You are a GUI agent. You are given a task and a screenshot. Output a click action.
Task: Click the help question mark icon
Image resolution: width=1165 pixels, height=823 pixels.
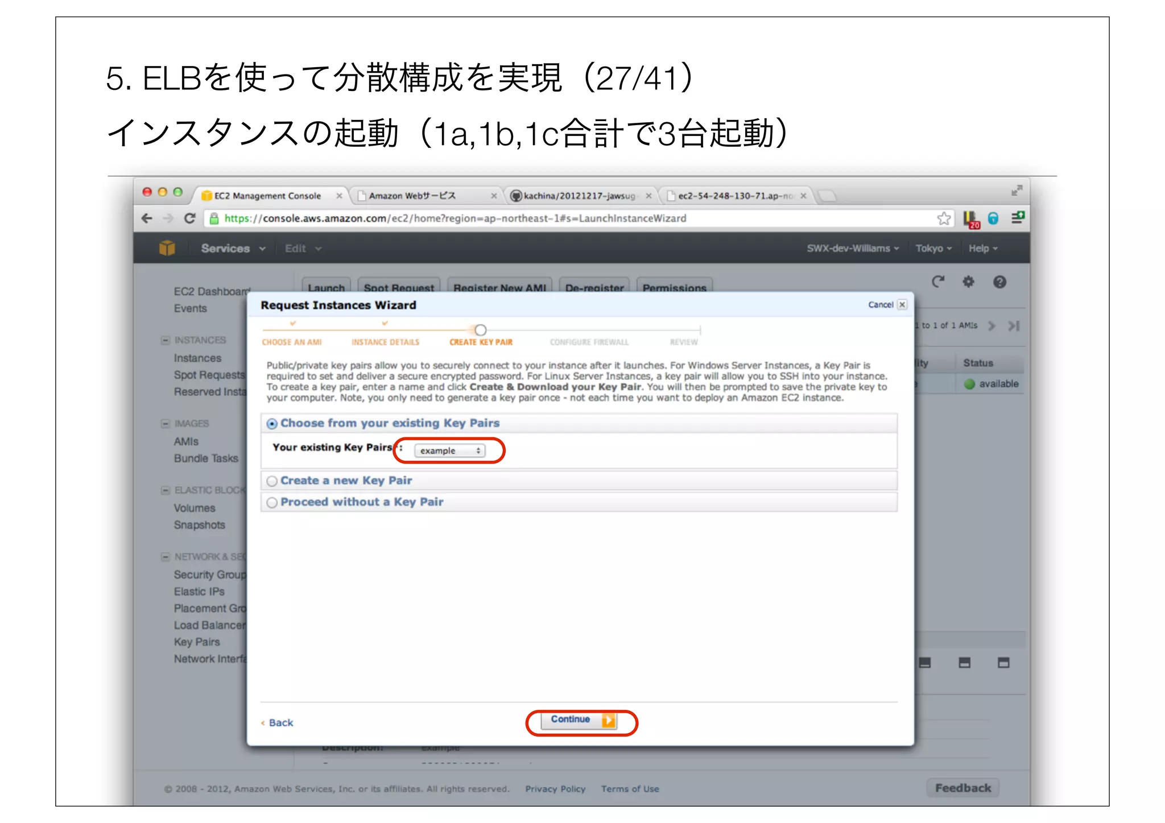click(999, 282)
